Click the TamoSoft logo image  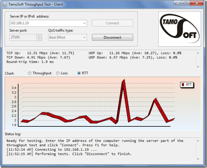click(180, 29)
